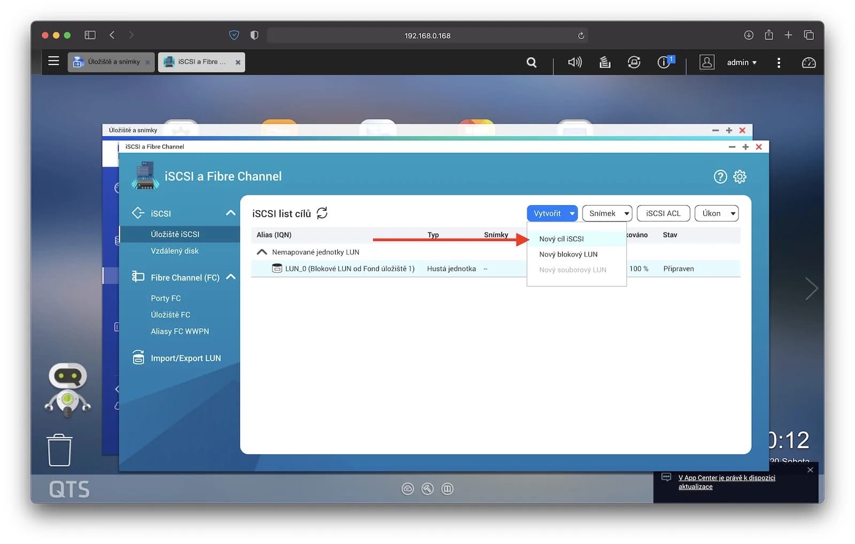Collapse the Fibre Channel (FC) section
The image size is (855, 544).
pos(230,277)
